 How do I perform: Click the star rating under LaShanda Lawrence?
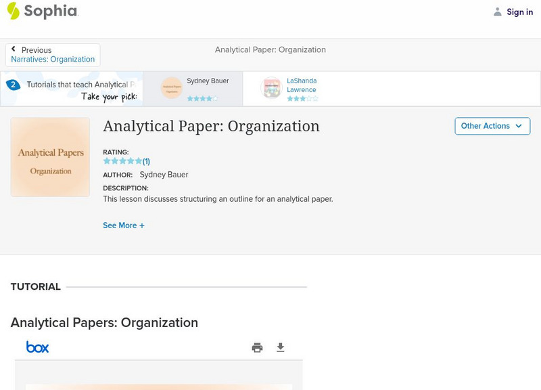click(x=302, y=99)
